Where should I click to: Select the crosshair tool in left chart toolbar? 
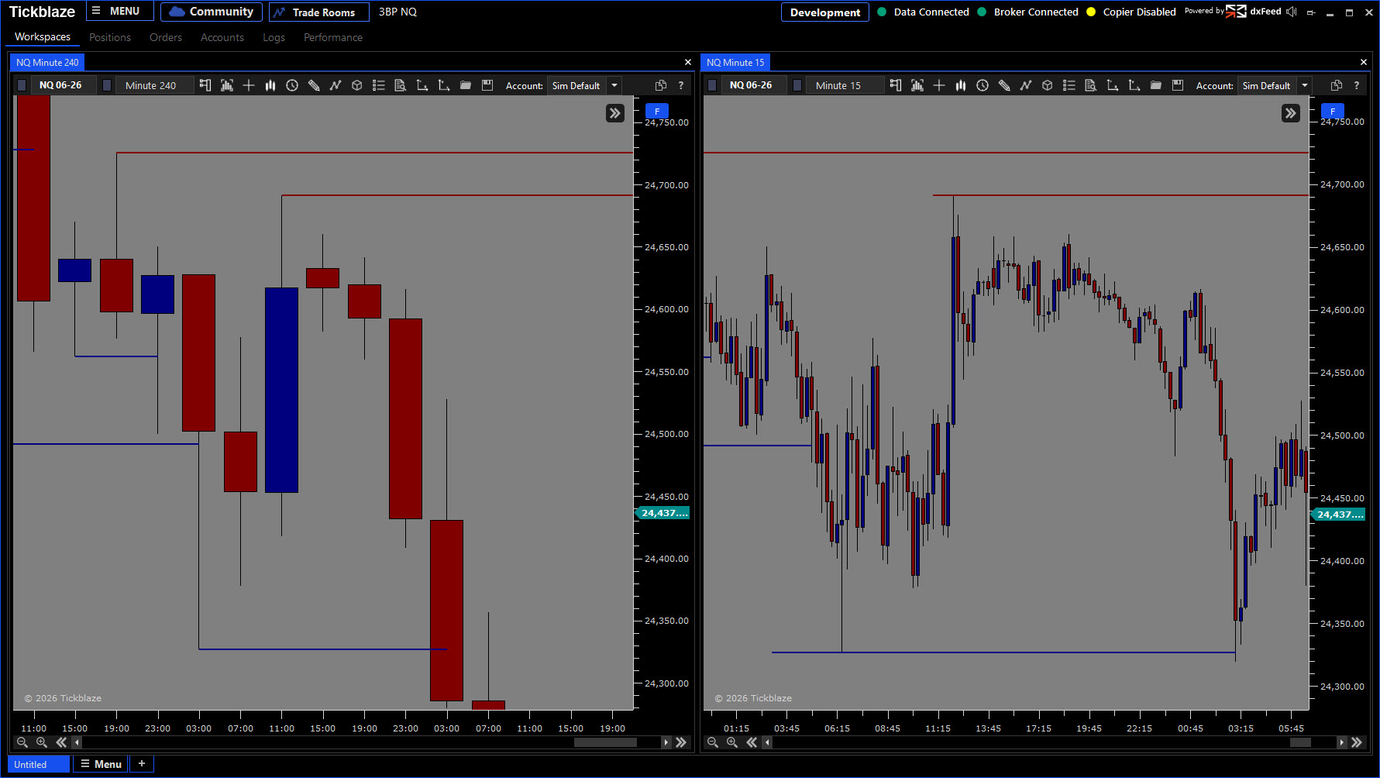[249, 85]
